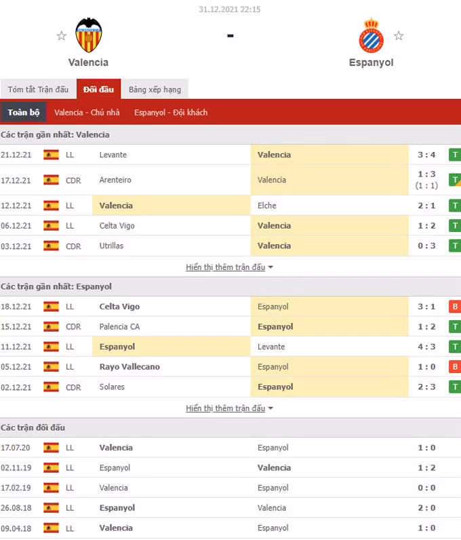Click the Spain flag on Celta Vigo–Valencia 06.12.21 row
This screenshot has width=461, height=540.
[x=51, y=226]
